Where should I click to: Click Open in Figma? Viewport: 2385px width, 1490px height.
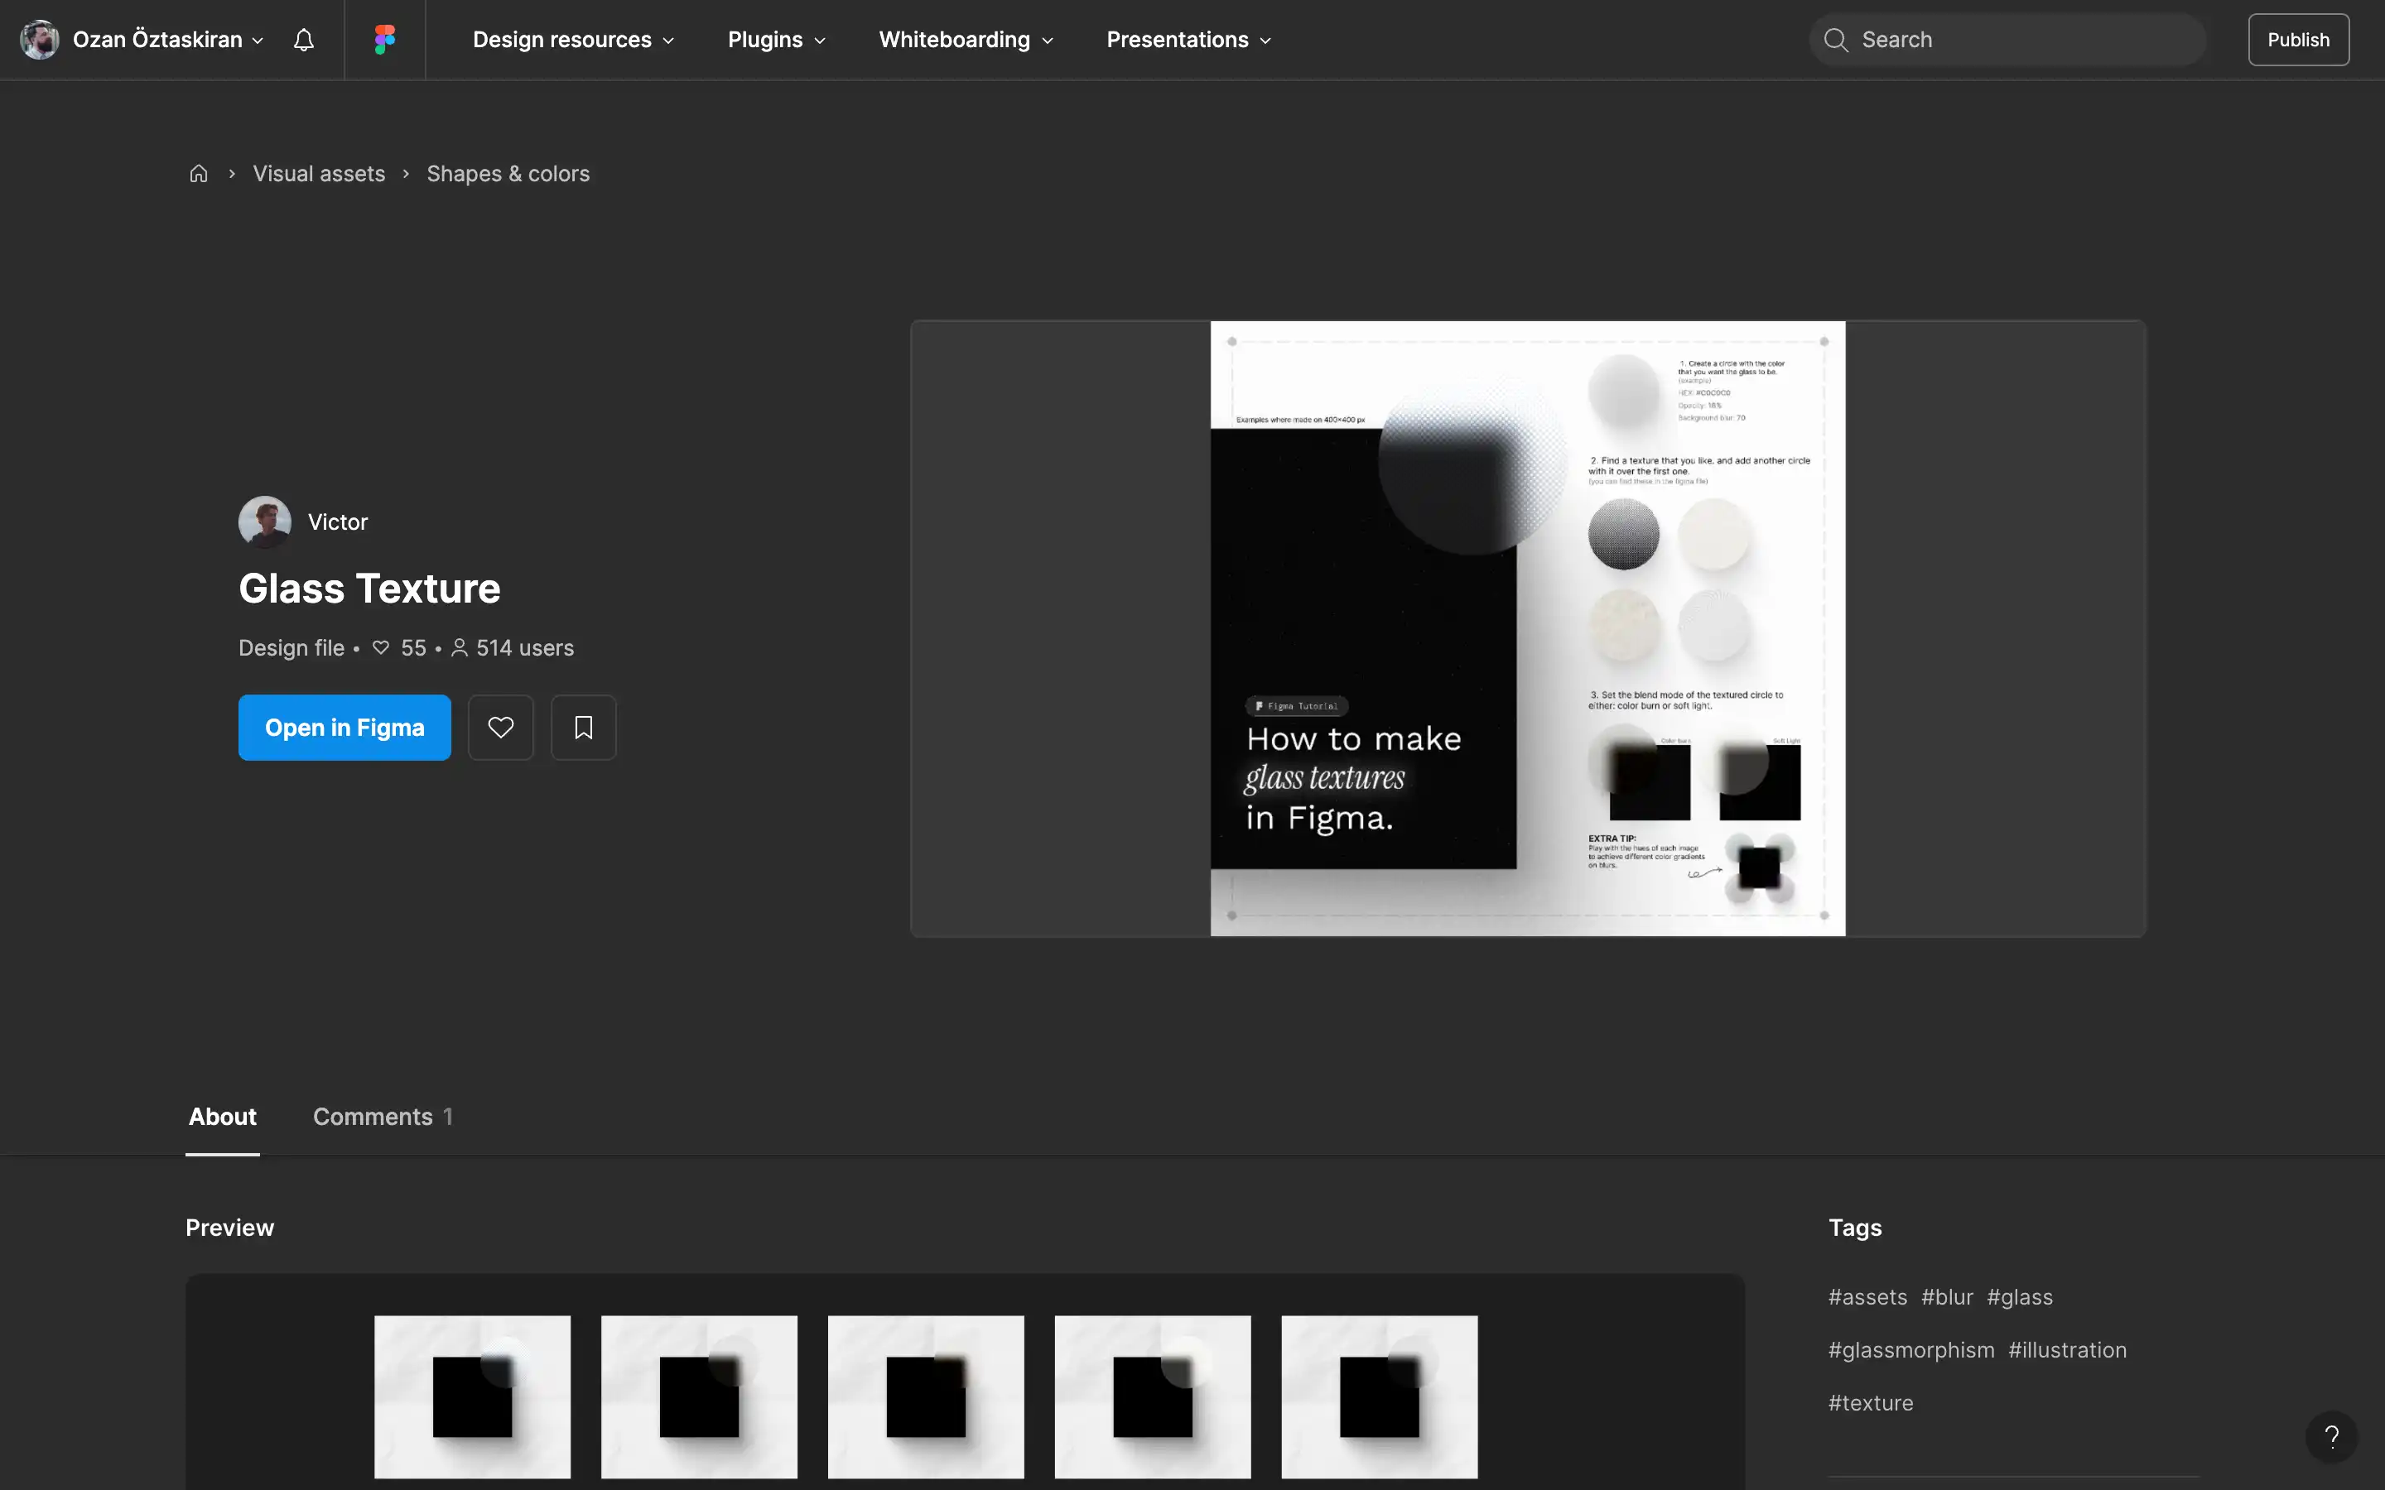point(345,728)
